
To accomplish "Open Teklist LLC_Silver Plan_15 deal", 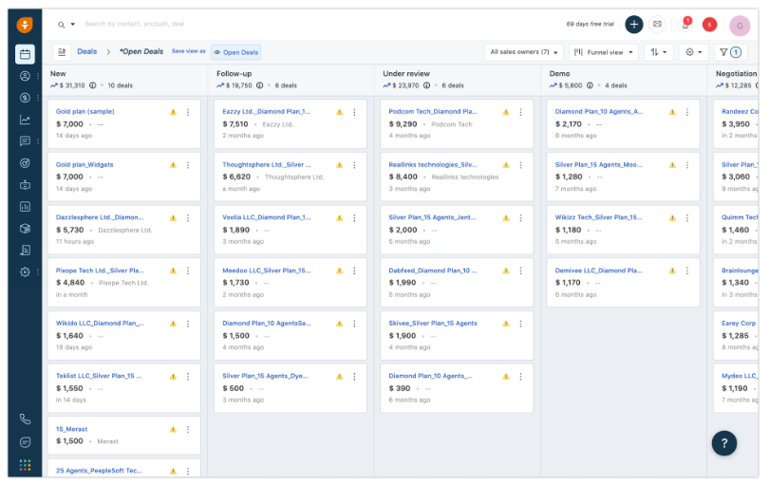I will pos(99,376).
